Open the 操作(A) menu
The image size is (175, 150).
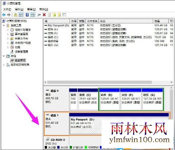click(19, 9)
